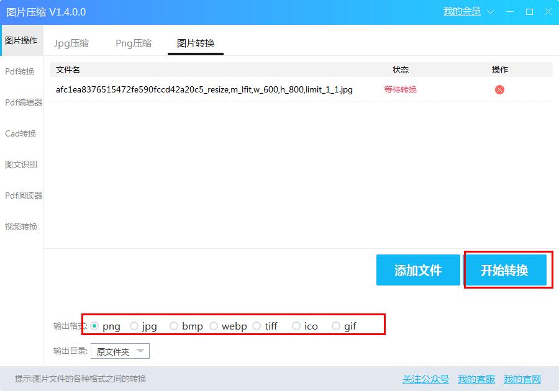Switch to the Cad转换 module
559x391 pixels.
(x=22, y=133)
